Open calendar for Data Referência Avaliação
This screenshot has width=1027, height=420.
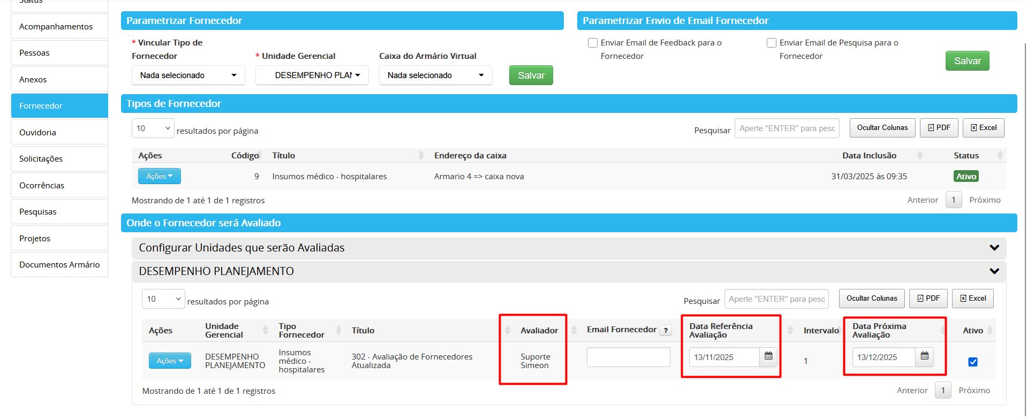coord(768,356)
